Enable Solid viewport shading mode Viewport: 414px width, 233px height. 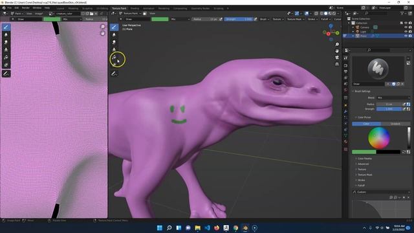[x=326, y=14]
